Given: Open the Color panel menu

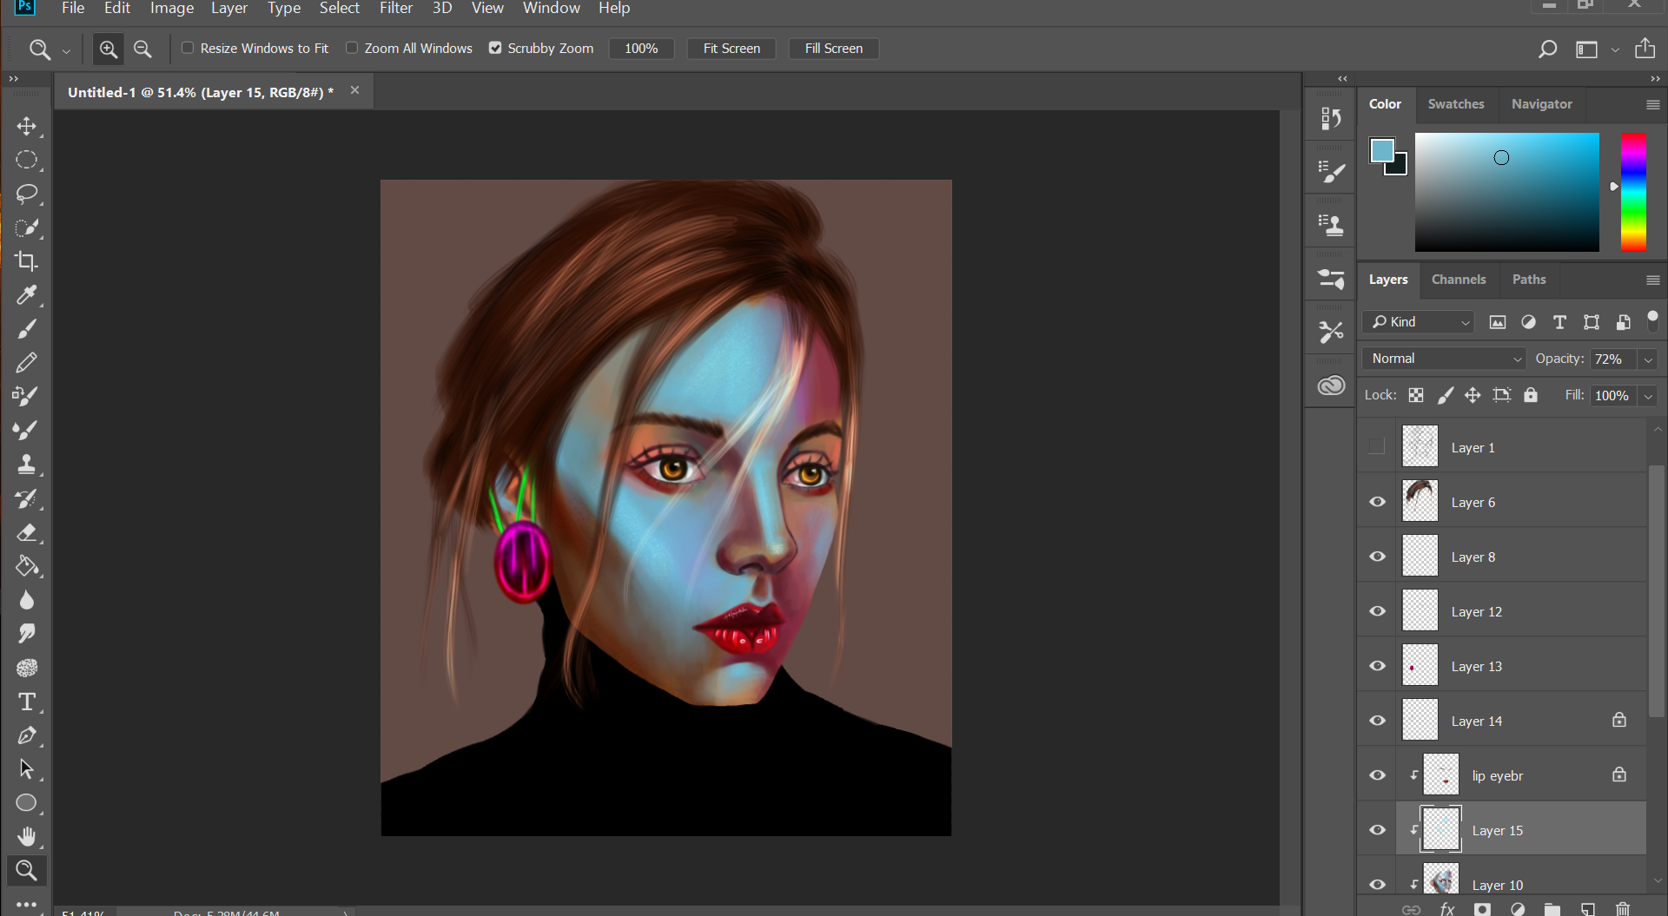Looking at the screenshot, I should pyautogui.click(x=1652, y=104).
